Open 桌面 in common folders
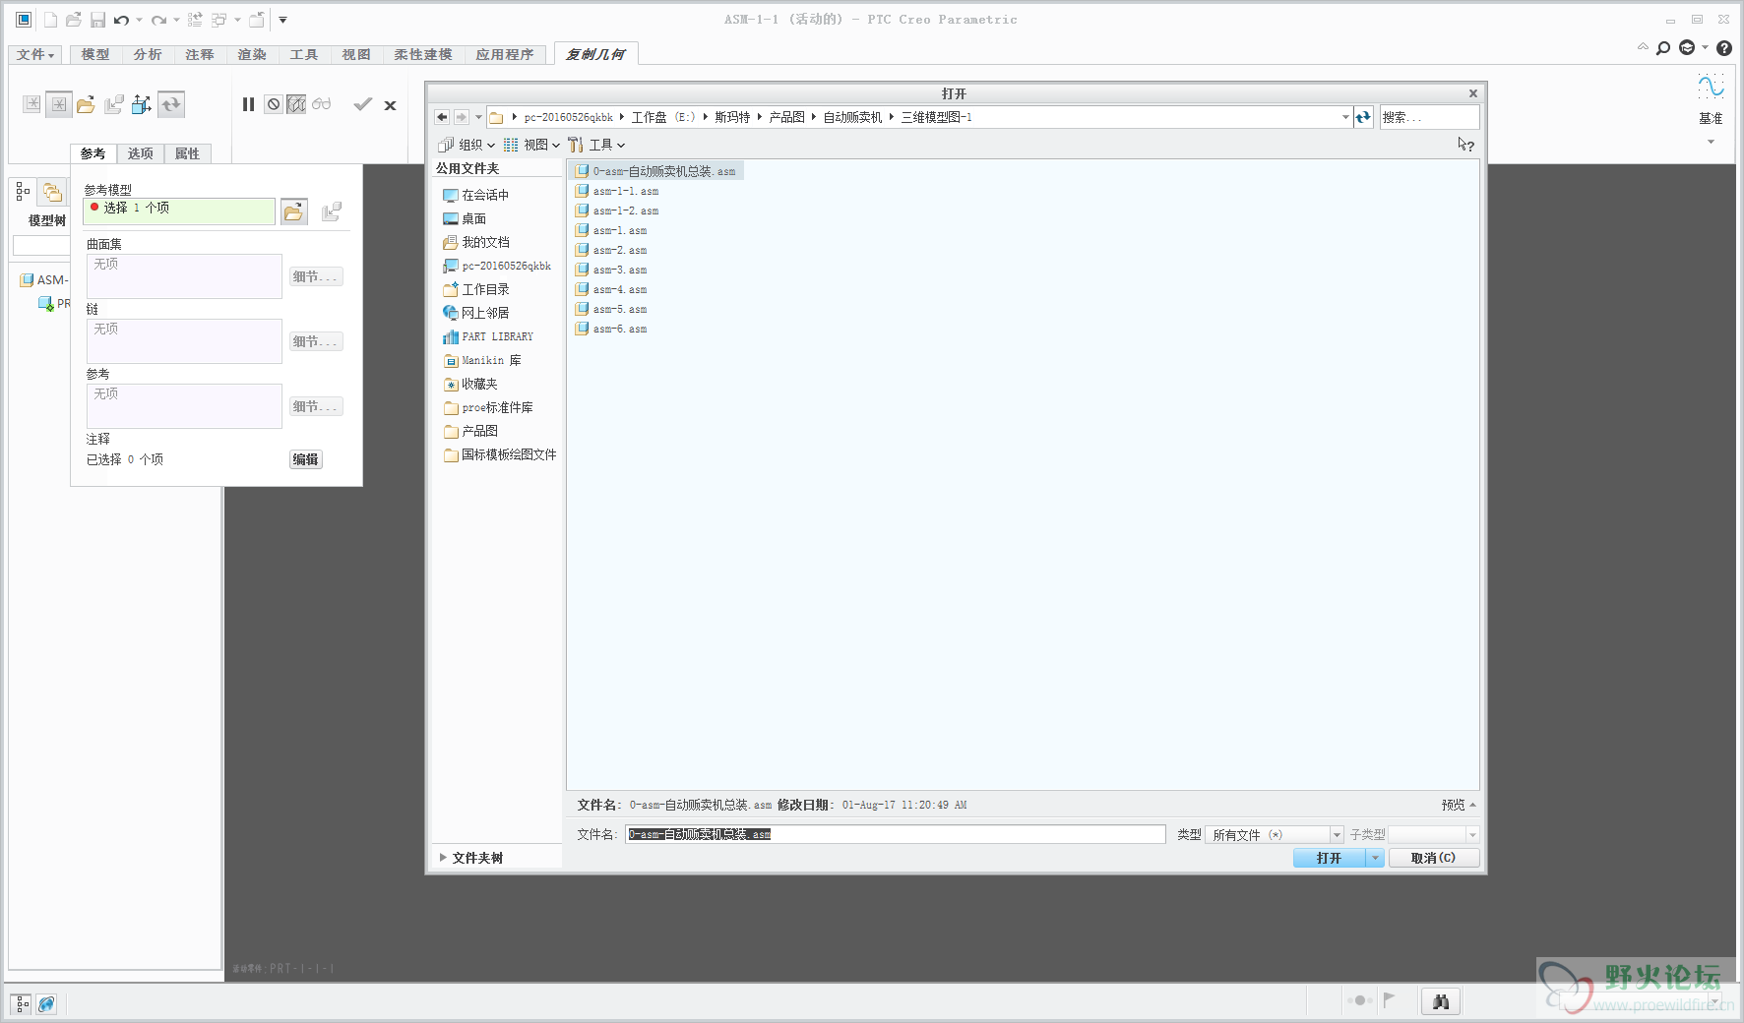The height and width of the screenshot is (1023, 1744). click(x=465, y=219)
